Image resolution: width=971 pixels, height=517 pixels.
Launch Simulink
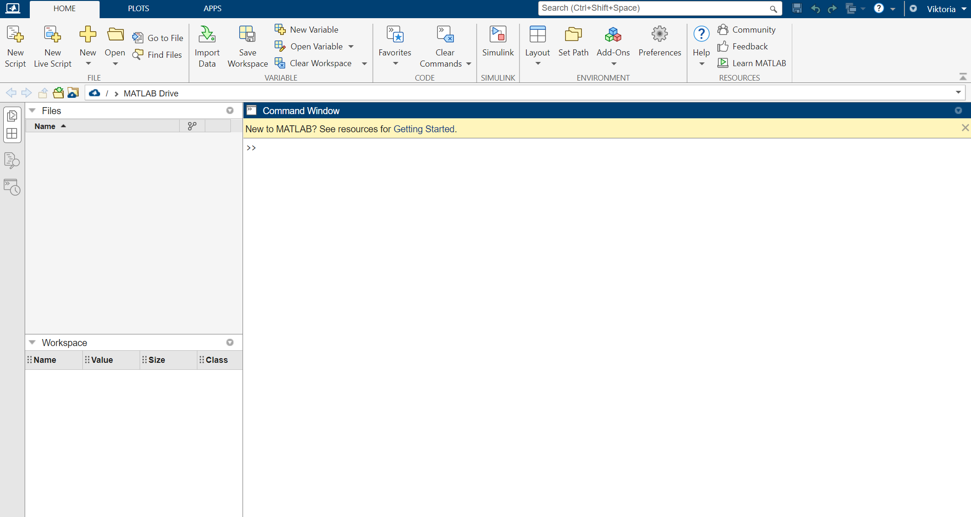(498, 42)
